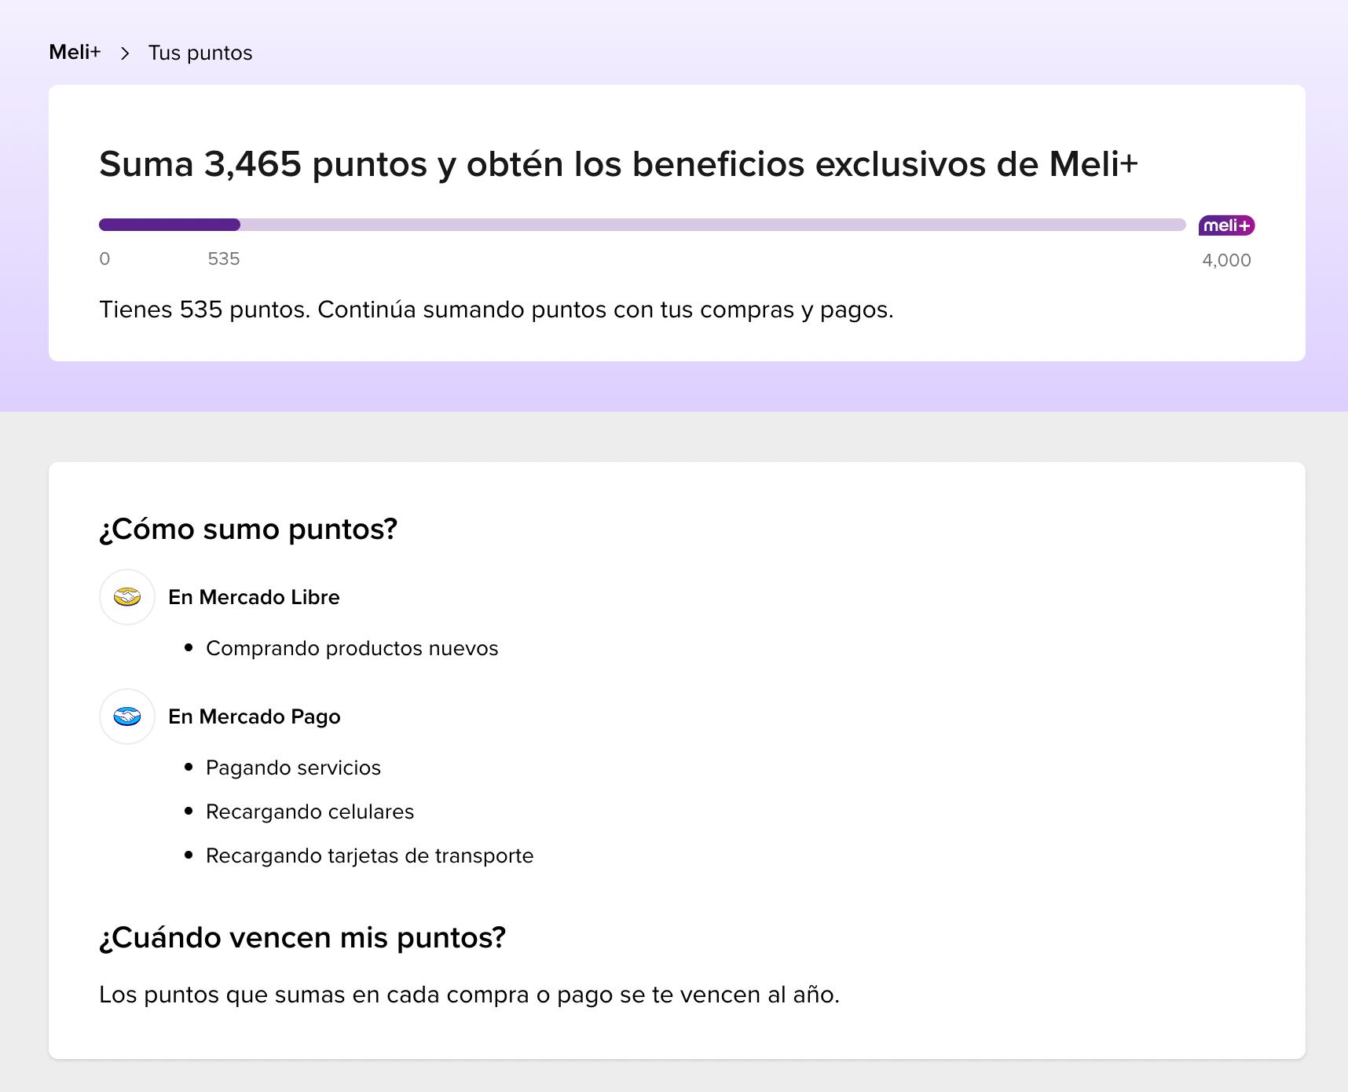The image size is (1348, 1092).
Task: Click the breadcrumb chevron arrow separator
Action: (x=125, y=53)
